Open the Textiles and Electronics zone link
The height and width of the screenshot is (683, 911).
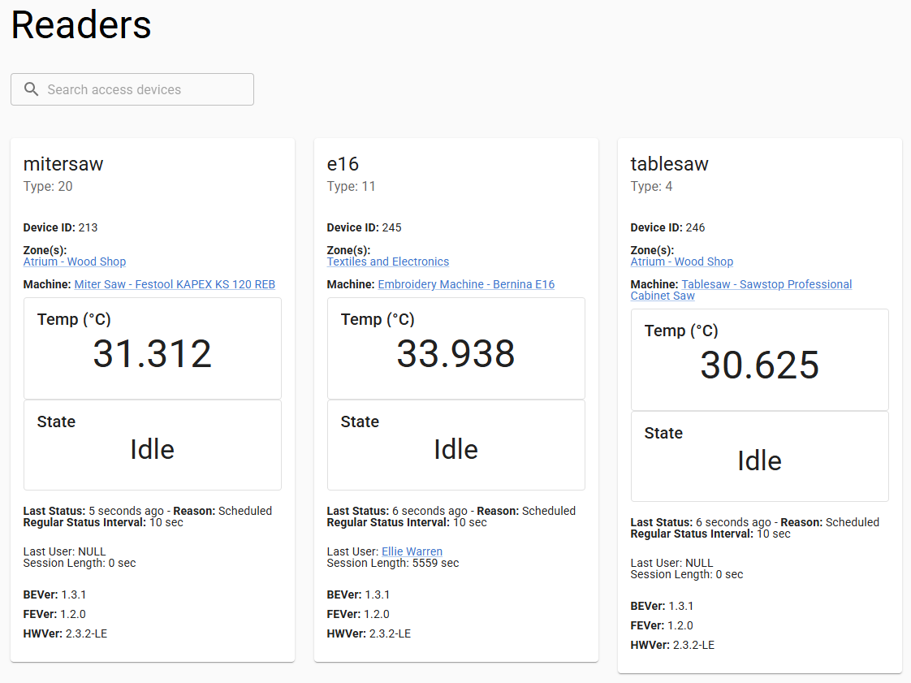(x=387, y=262)
